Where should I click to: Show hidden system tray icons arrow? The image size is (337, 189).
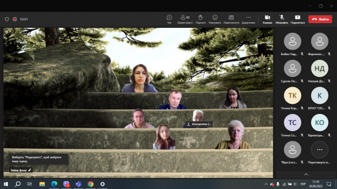[x=266, y=184]
